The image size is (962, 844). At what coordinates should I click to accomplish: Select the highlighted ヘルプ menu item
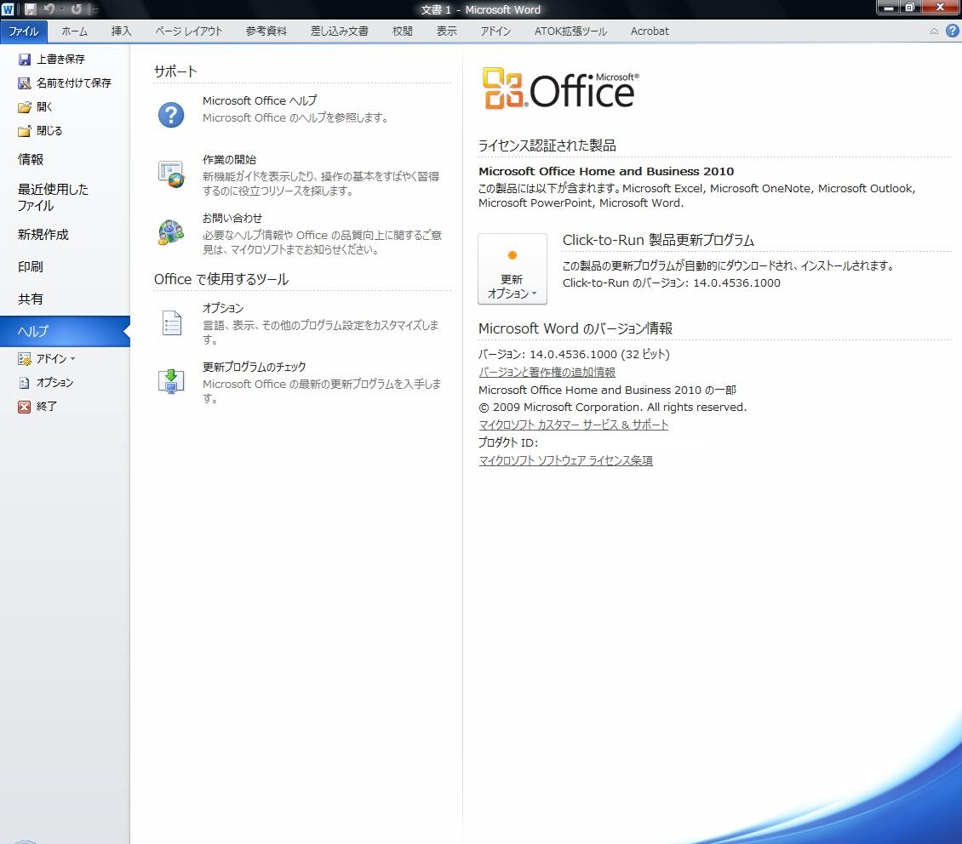click(65, 332)
